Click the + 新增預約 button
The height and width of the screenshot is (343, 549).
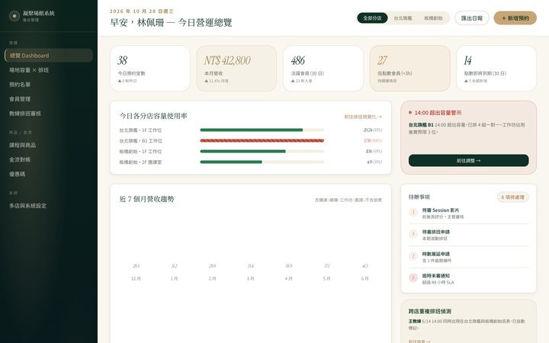pos(515,18)
